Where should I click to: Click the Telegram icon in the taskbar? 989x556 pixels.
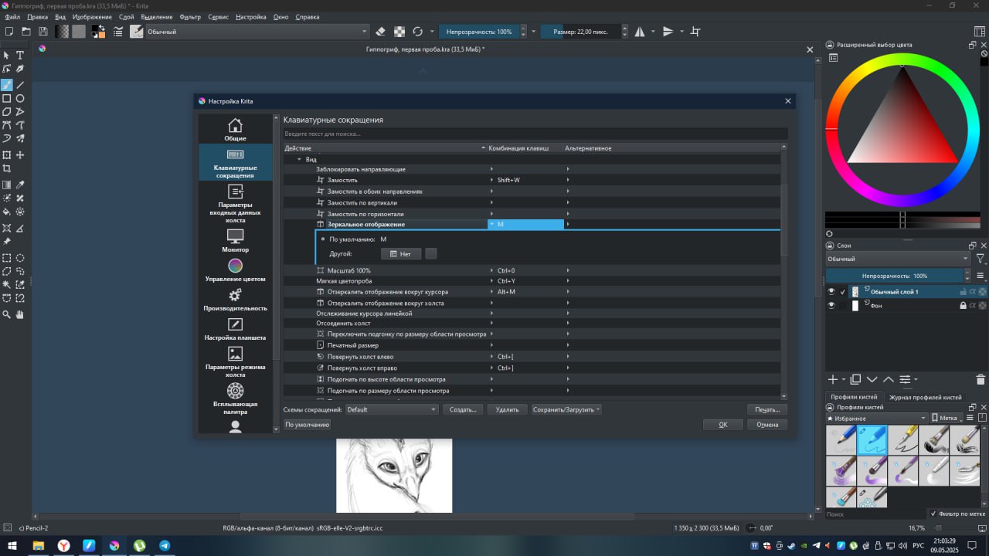click(x=165, y=545)
